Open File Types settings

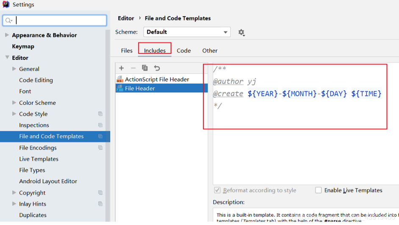tap(32, 170)
